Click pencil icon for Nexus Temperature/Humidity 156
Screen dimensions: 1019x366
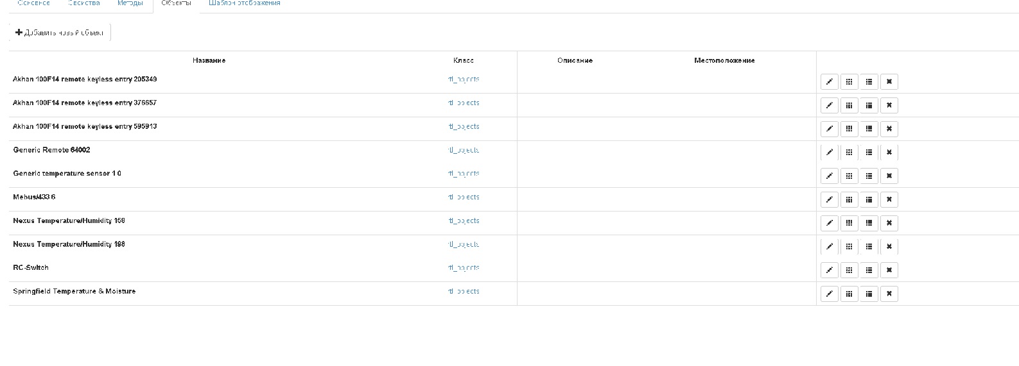[x=830, y=224]
